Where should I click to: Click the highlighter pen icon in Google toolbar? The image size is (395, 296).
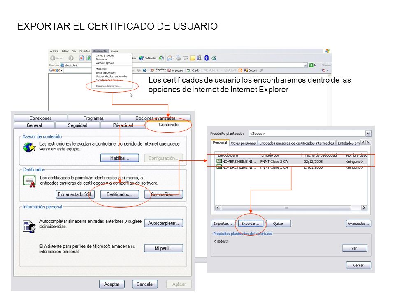click(262, 70)
